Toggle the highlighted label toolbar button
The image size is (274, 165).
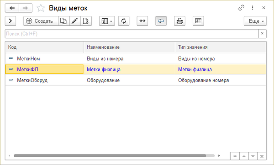161,21
